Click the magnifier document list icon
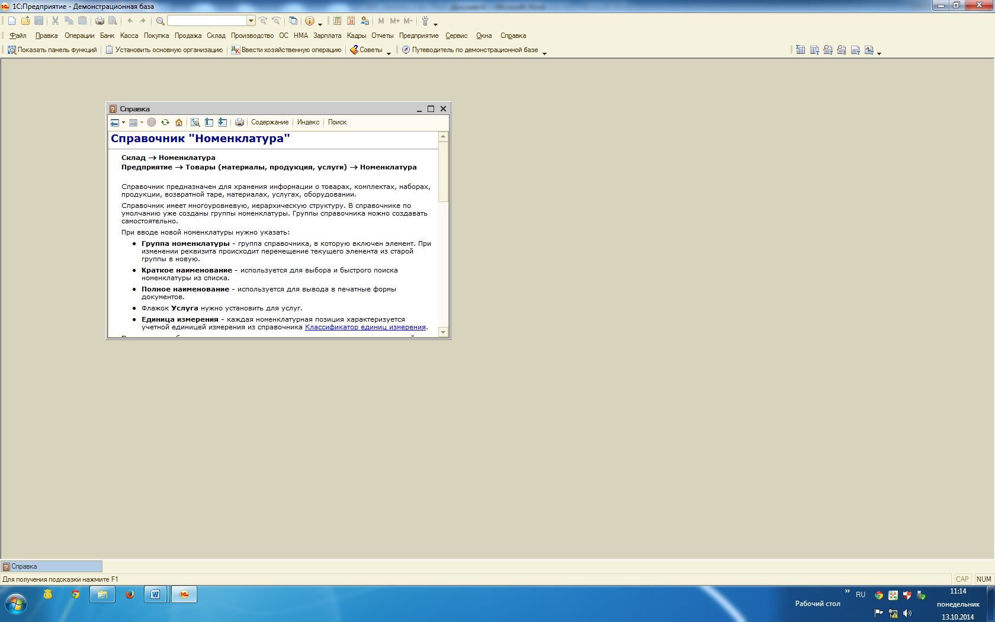Screen dimensions: 995x622 point(842,50)
